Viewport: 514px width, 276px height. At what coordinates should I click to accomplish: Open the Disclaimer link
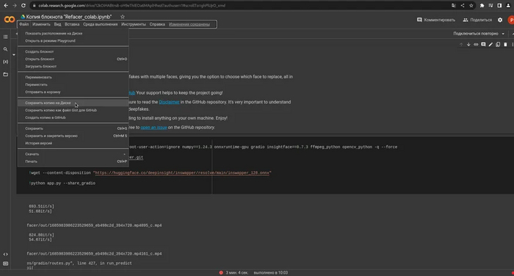(x=169, y=102)
